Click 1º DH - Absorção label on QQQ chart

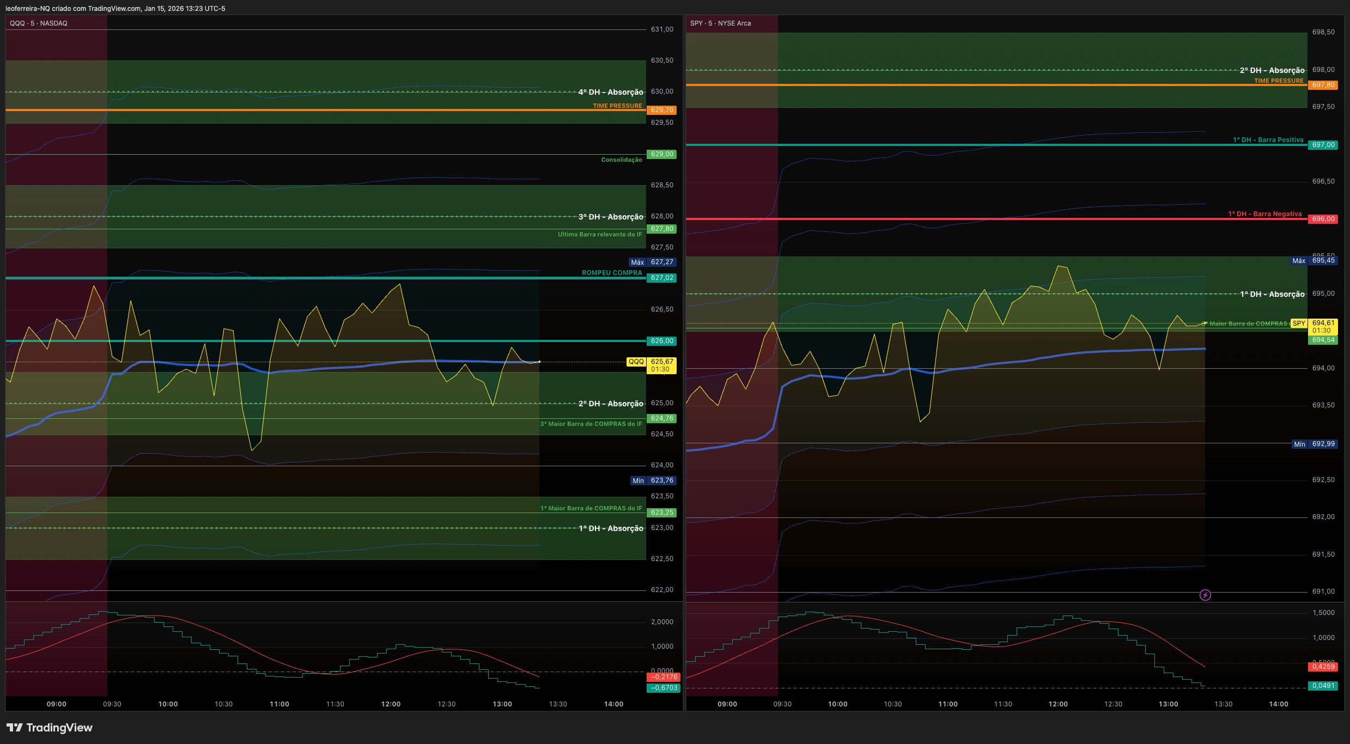pos(611,528)
